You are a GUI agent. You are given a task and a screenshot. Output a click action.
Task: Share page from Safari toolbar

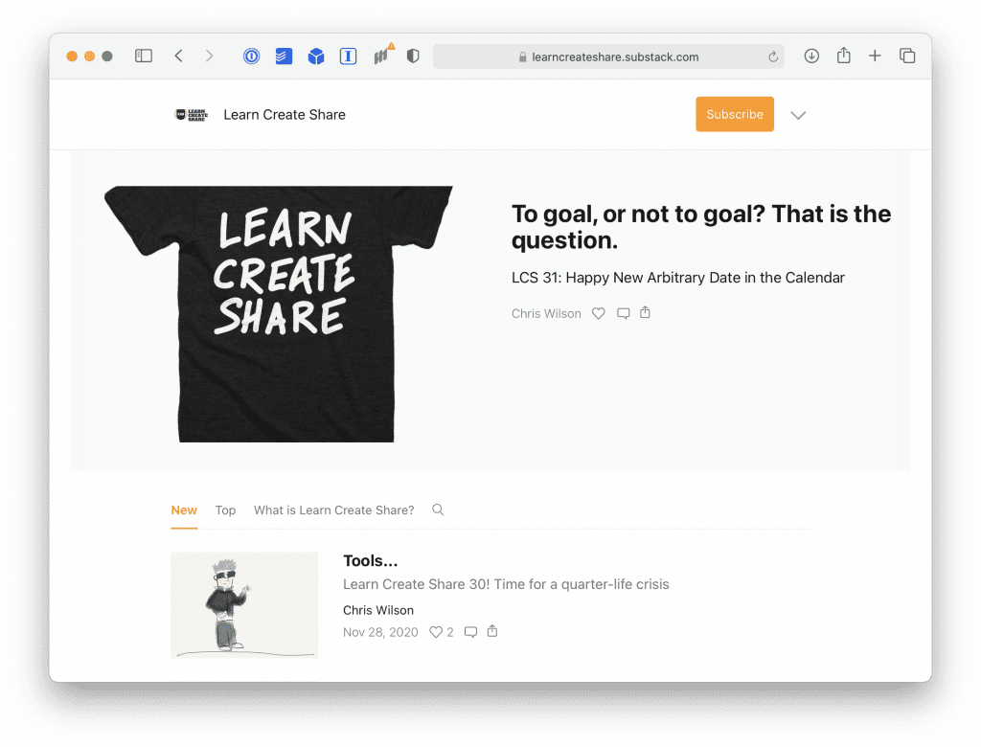(844, 56)
